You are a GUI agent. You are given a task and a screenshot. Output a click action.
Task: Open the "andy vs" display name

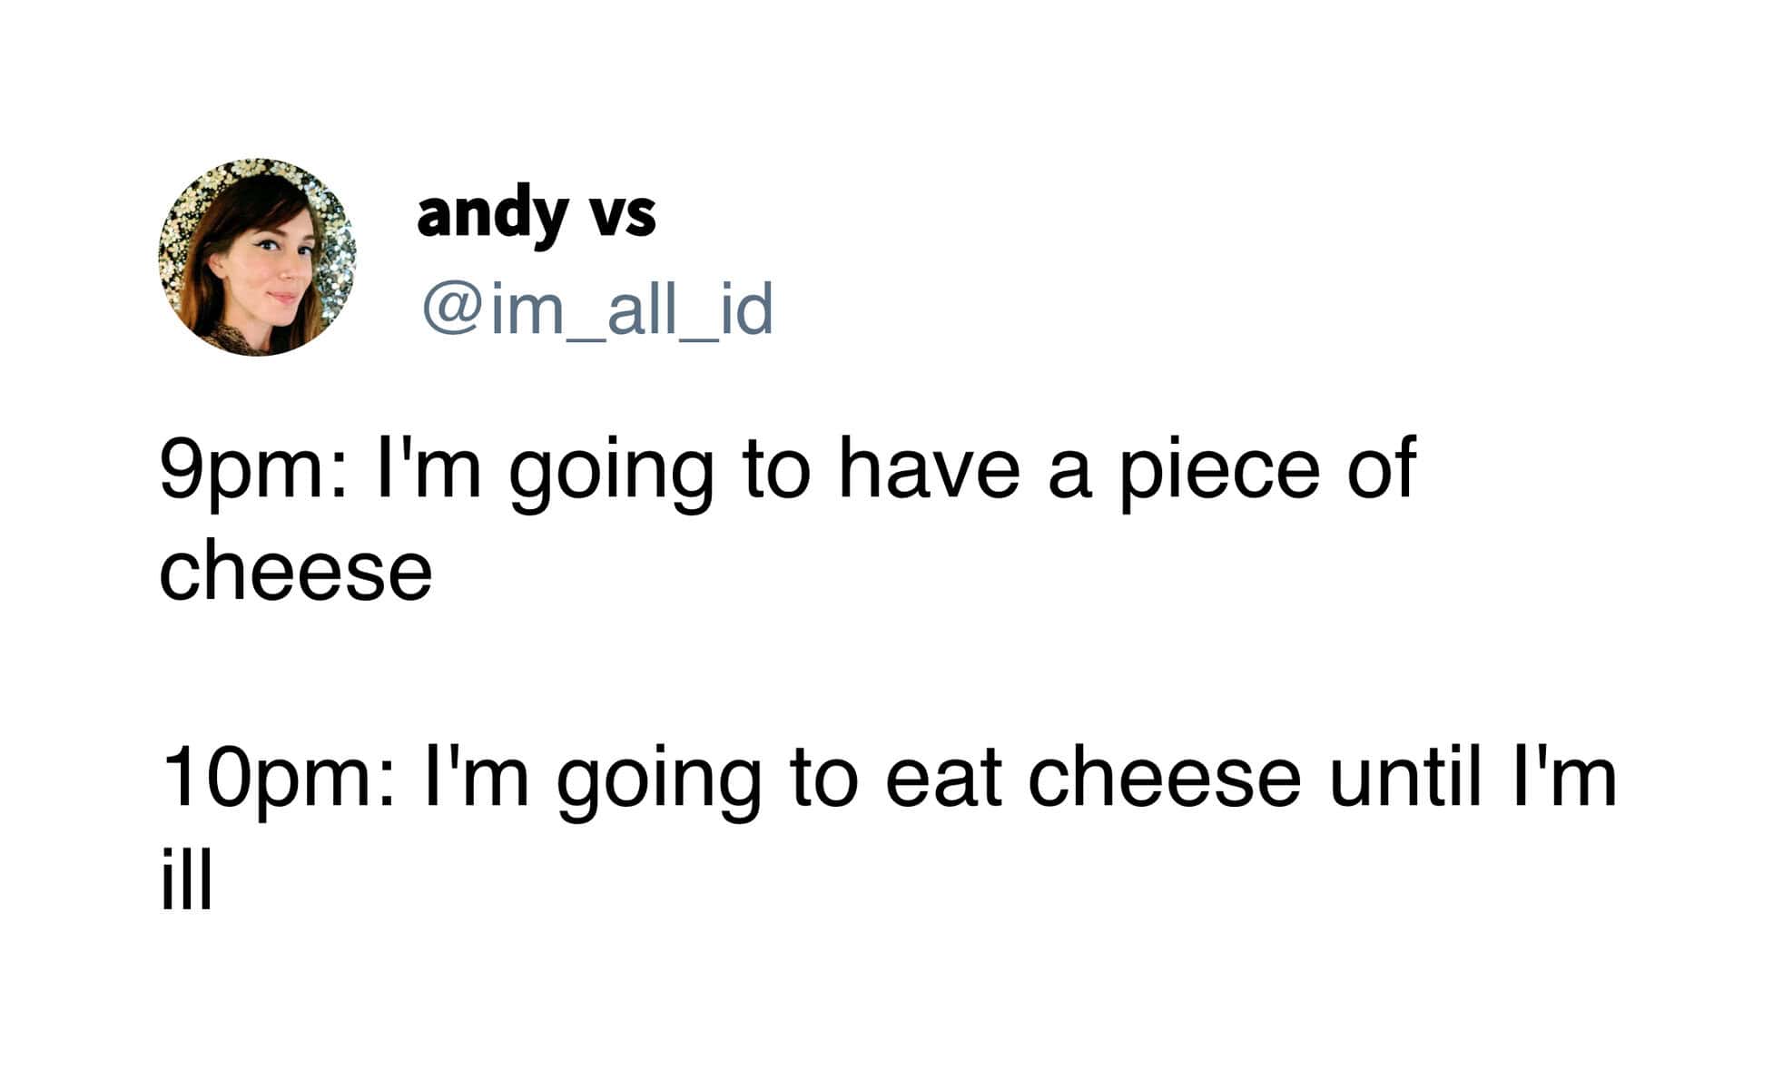click(536, 214)
